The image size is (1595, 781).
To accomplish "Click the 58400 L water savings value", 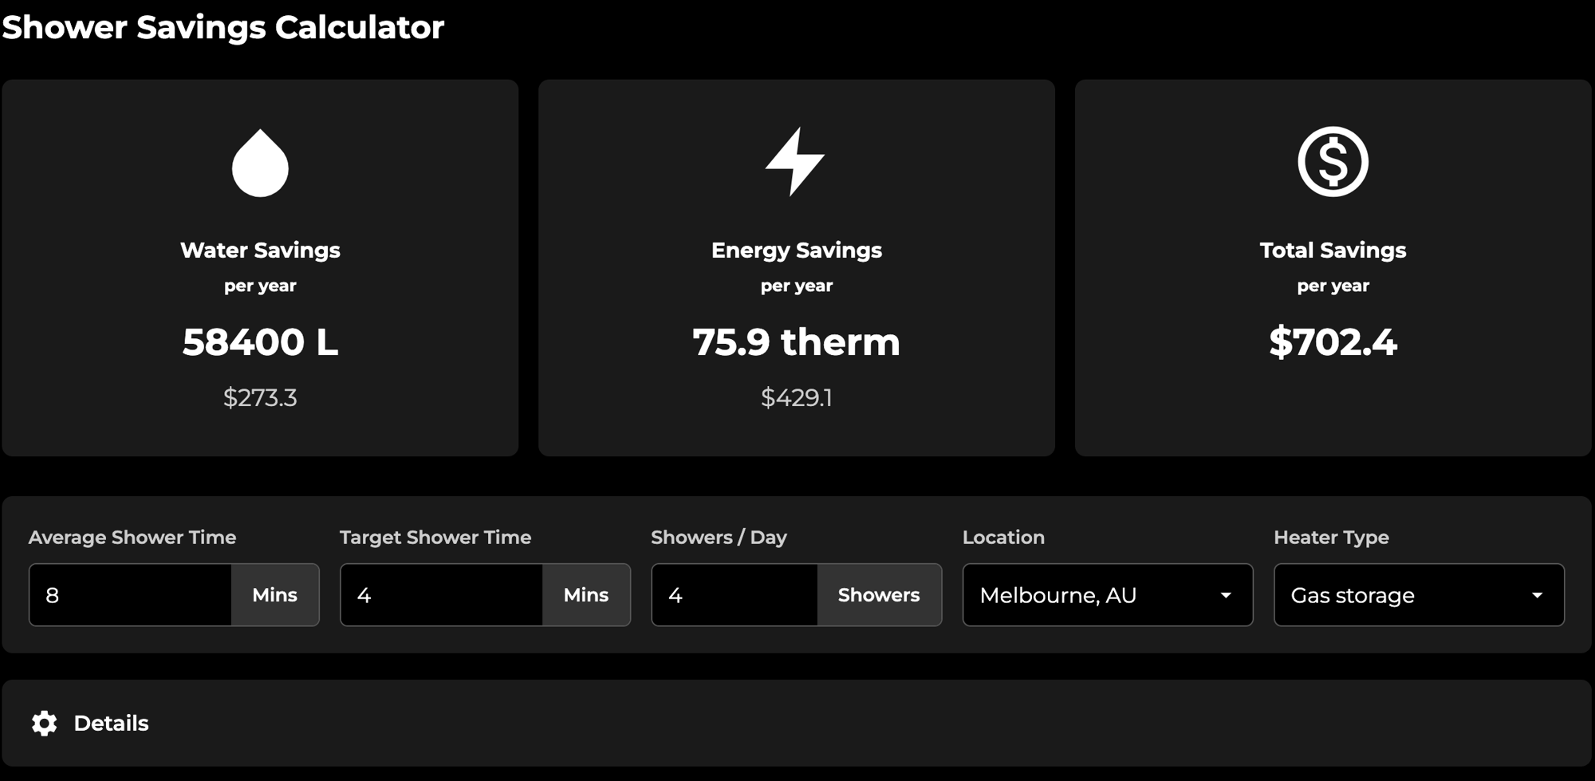I will pos(260,342).
